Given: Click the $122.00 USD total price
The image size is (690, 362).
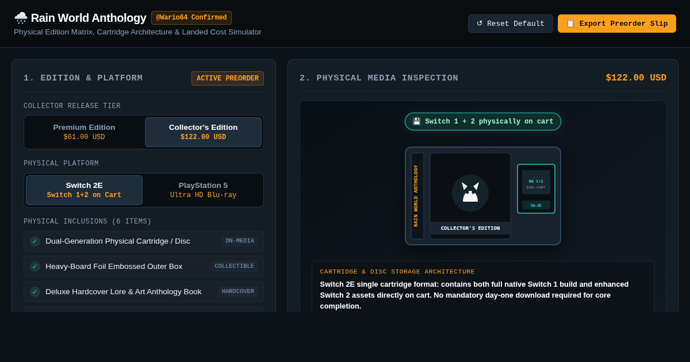Looking at the screenshot, I should [636, 78].
